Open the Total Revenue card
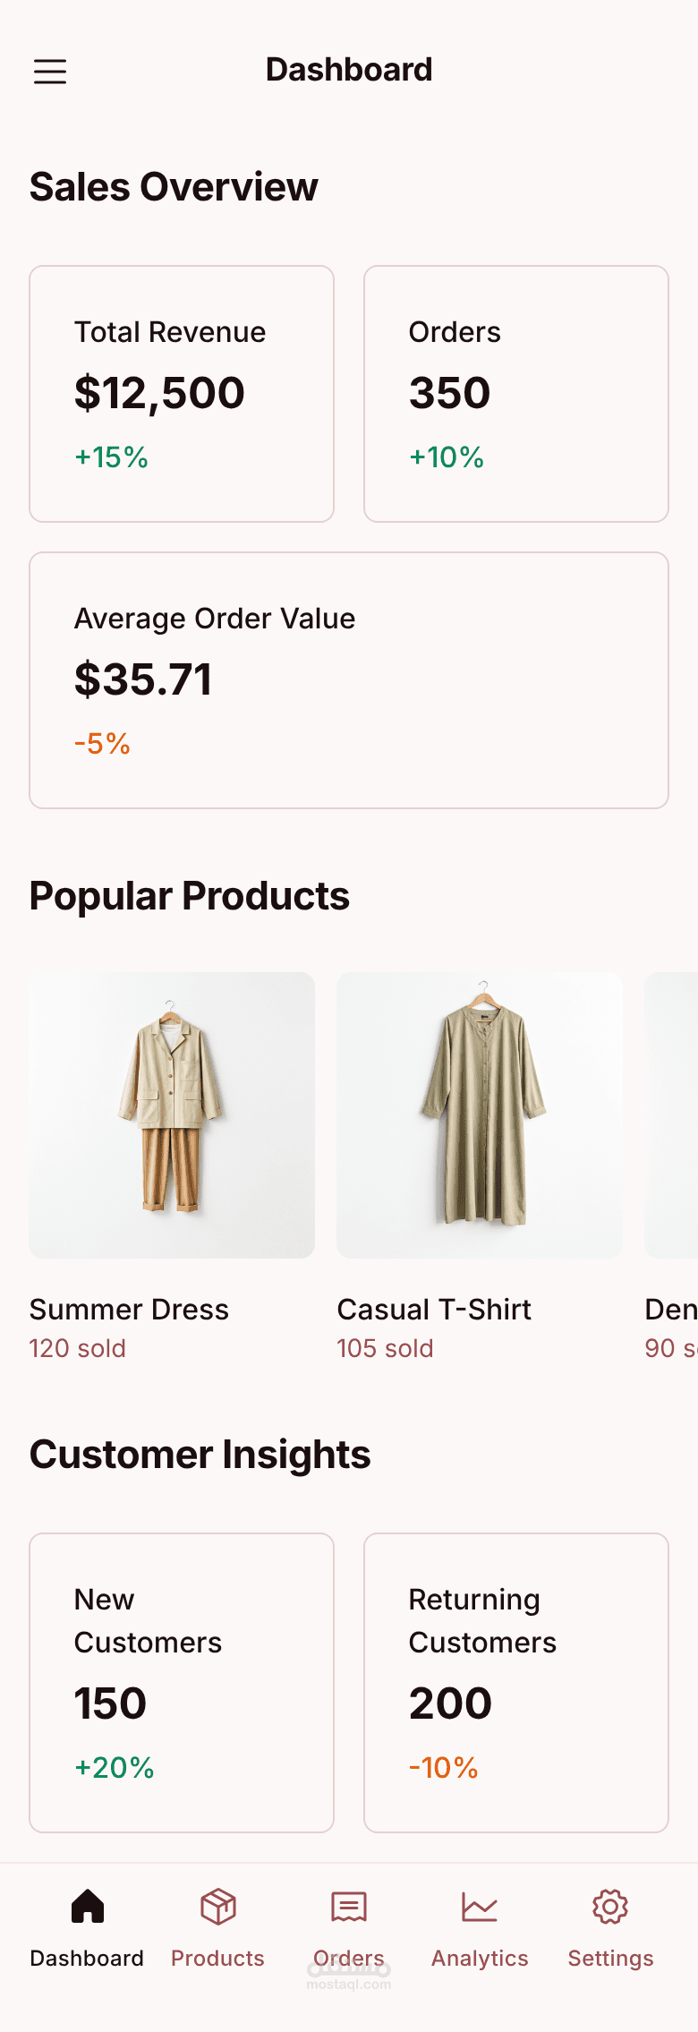Screen dimensions: 698x2032 [x=182, y=394]
